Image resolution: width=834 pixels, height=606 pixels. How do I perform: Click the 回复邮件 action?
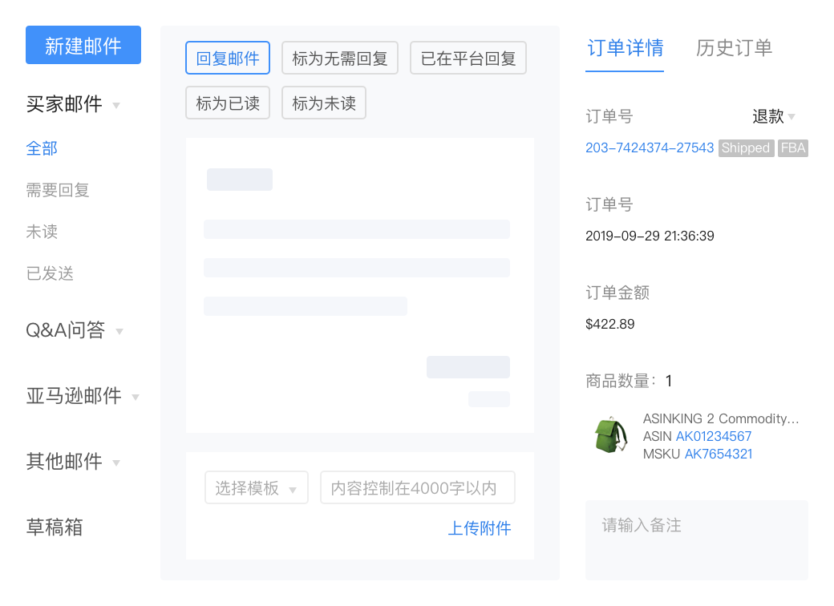point(228,58)
